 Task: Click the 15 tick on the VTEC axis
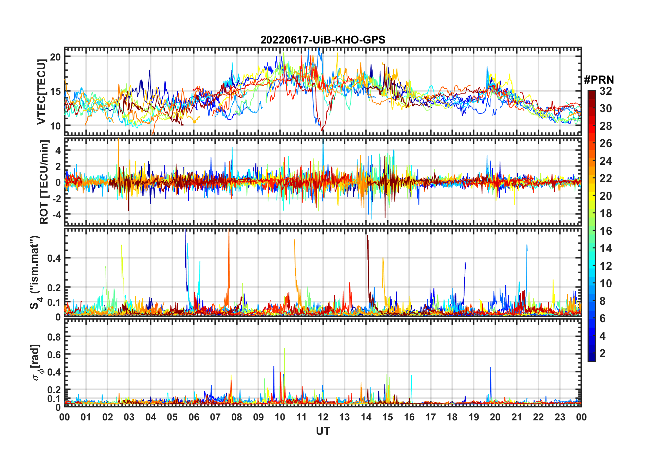[x=55, y=91]
